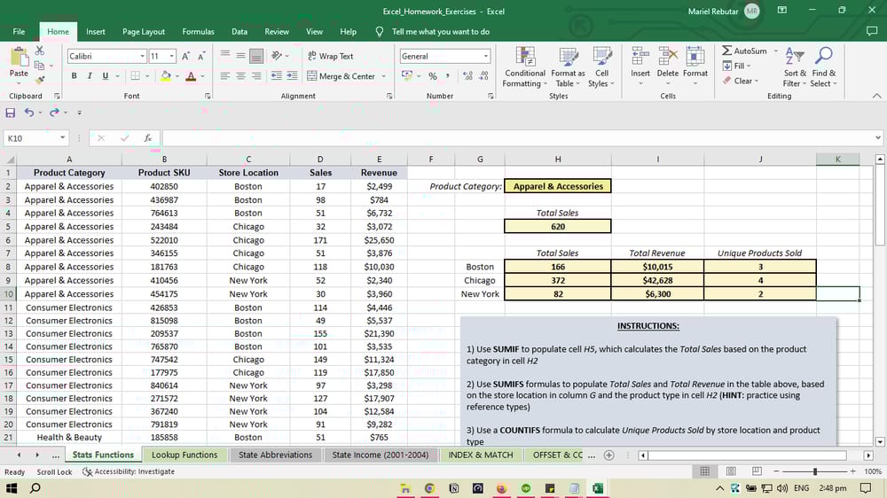Open the State Abbreviations sheet tab
887x498 pixels.
click(x=276, y=455)
